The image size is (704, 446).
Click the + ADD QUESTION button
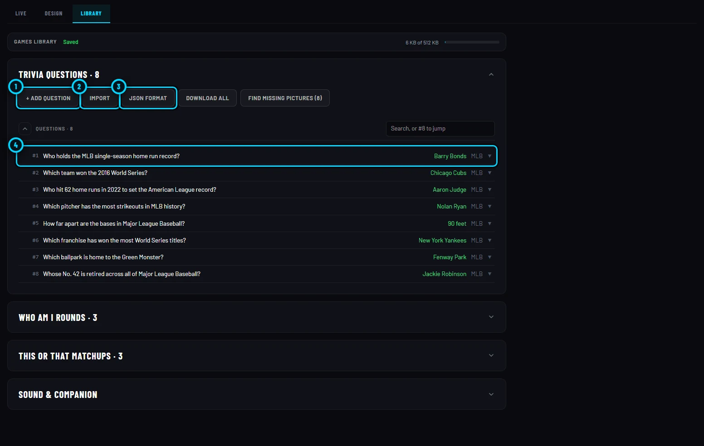(x=49, y=98)
